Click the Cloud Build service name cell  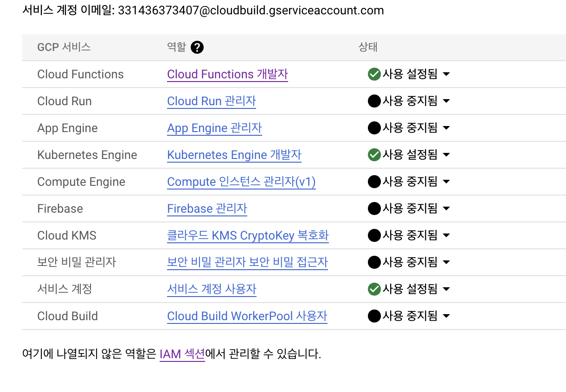[67, 316]
